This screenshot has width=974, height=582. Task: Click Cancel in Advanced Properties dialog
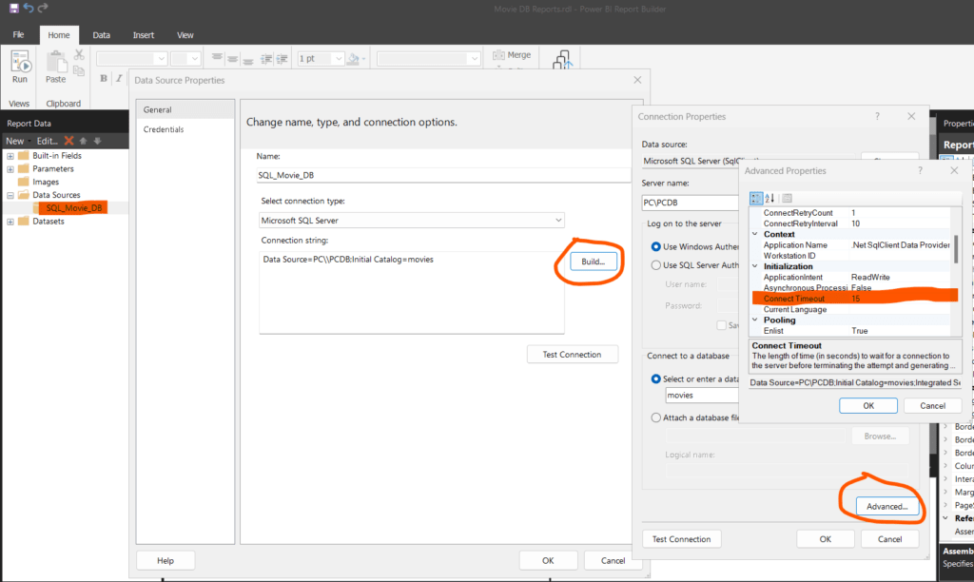pyautogui.click(x=932, y=406)
